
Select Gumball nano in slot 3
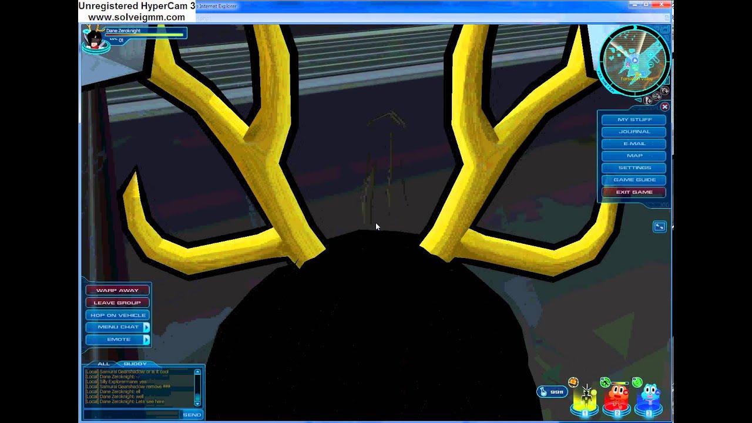point(649,401)
